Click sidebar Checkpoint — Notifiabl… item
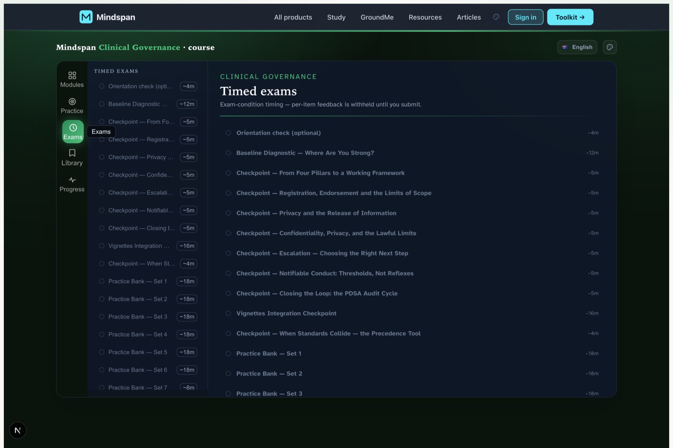The image size is (673, 448). point(148,210)
